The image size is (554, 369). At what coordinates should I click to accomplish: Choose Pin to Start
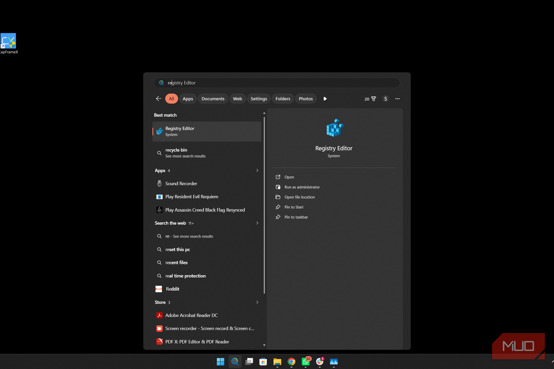pyautogui.click(x=294, y=207)
